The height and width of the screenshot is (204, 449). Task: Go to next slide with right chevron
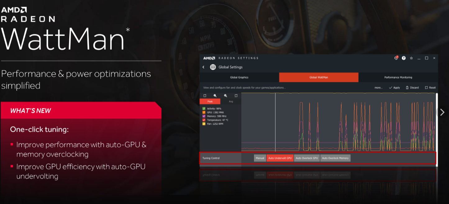pyautogui.click(x=442, y=112)
